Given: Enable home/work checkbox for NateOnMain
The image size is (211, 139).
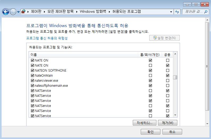Looking at the screenshot, I should point(151,75).
